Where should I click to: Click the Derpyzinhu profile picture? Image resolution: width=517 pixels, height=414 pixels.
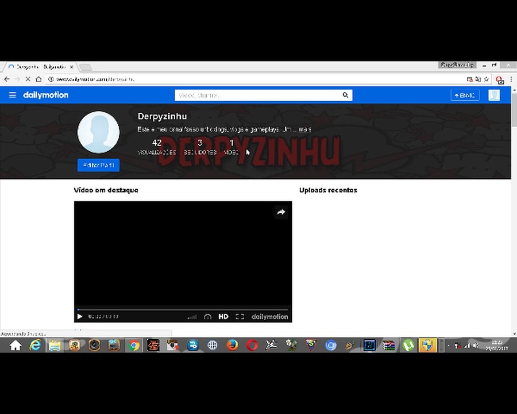[99, 132]
